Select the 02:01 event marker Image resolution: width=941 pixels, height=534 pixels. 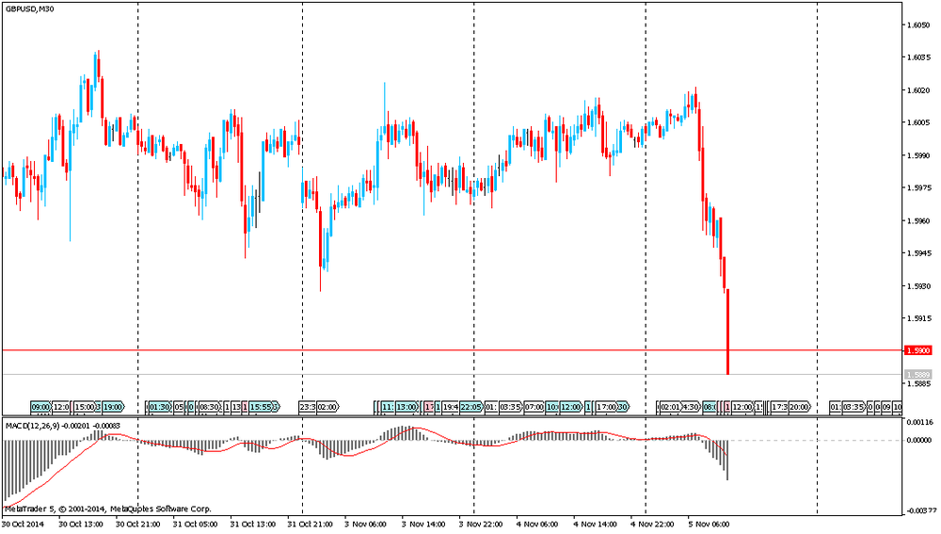pyautogui.click(x=670, y=407)
